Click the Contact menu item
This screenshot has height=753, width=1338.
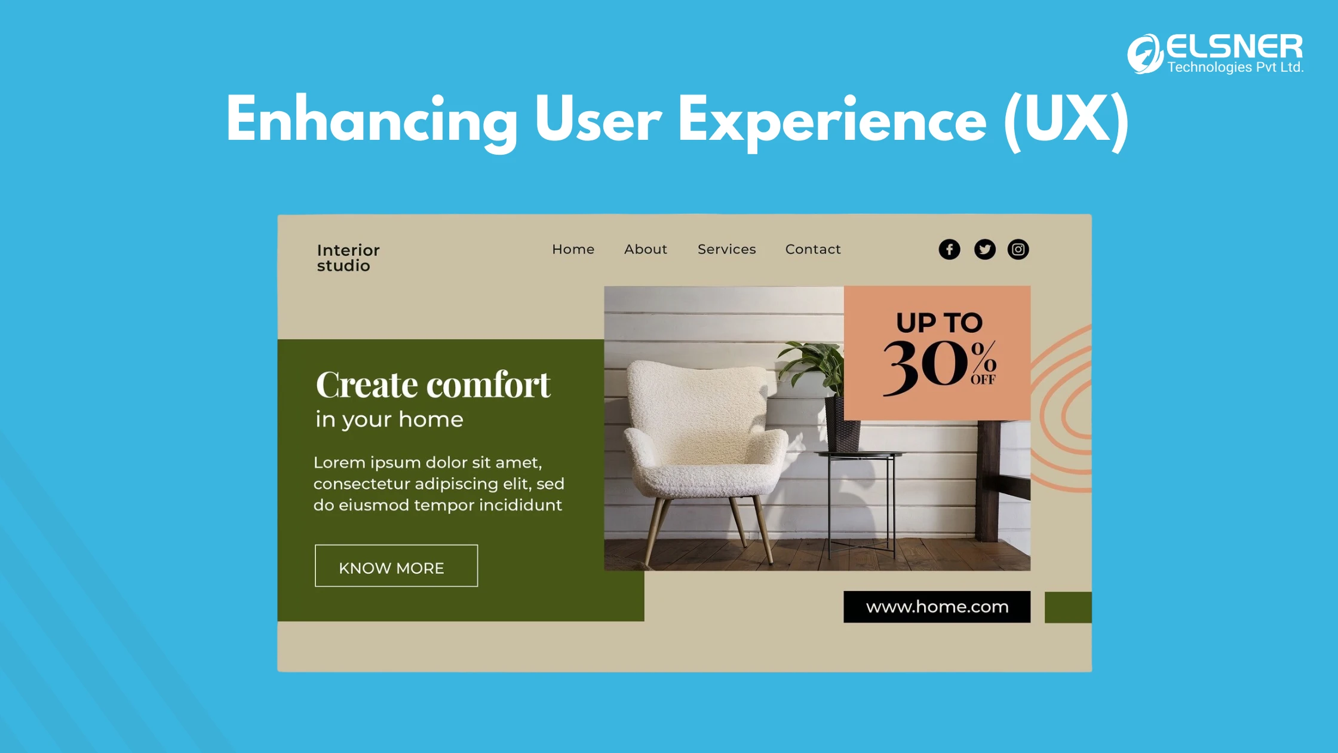(812, 249)
